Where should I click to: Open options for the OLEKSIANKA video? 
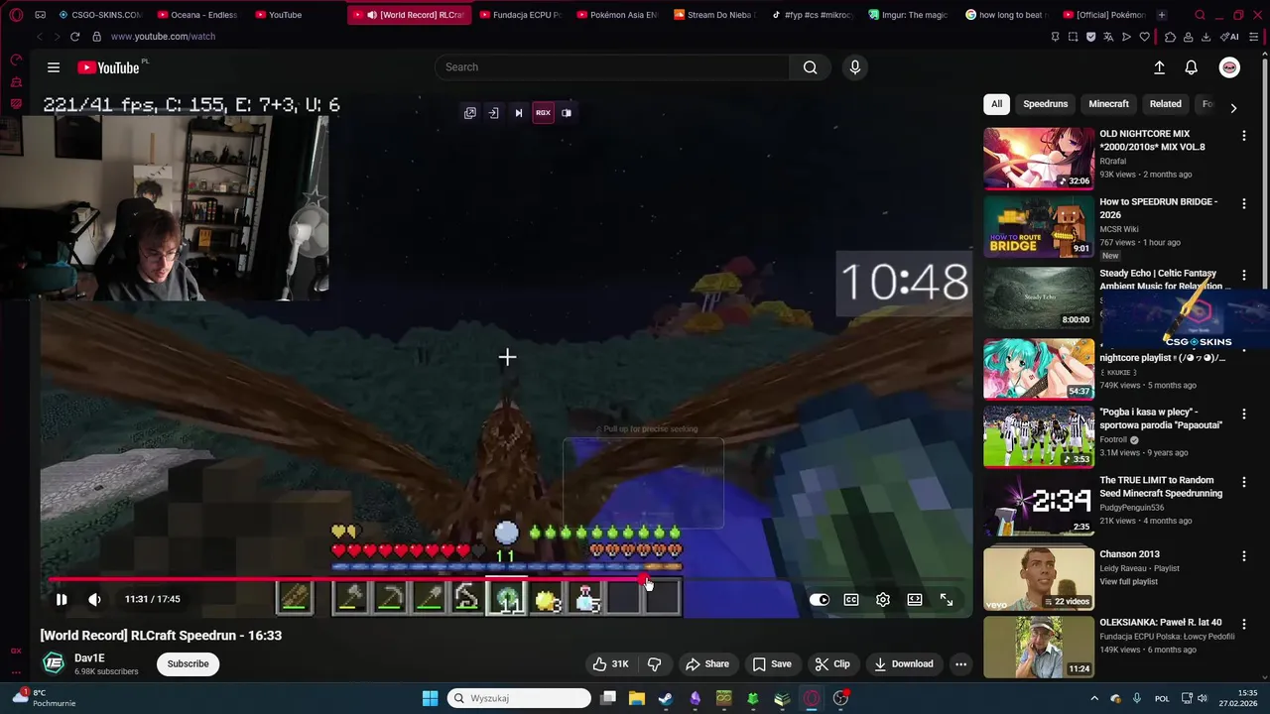pyautogui.click(x=1243, y=624)
